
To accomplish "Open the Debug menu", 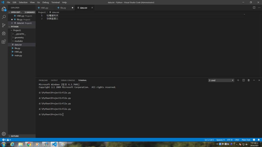I will point(46,2).
